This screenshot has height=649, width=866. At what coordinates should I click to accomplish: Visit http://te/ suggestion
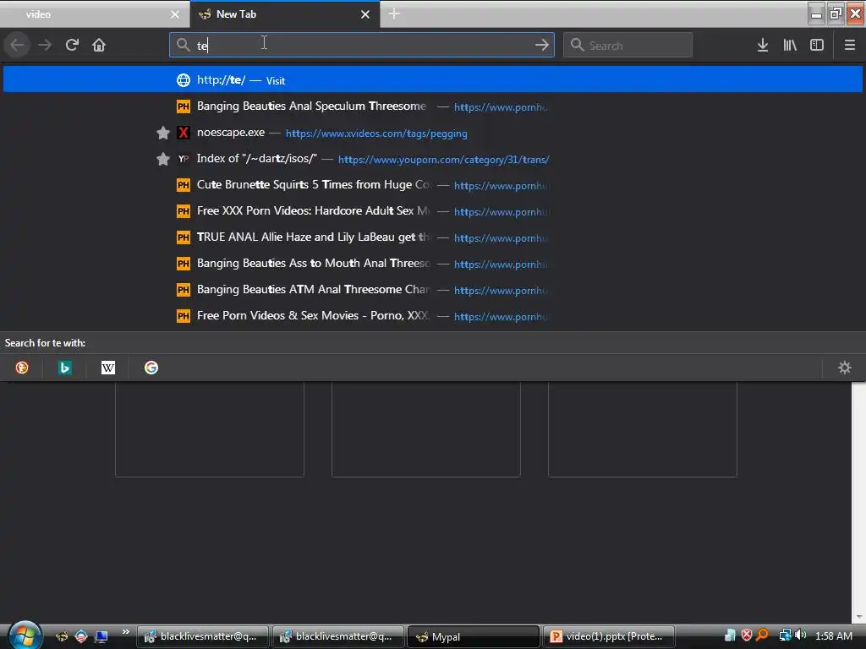(x=433, y=80)
